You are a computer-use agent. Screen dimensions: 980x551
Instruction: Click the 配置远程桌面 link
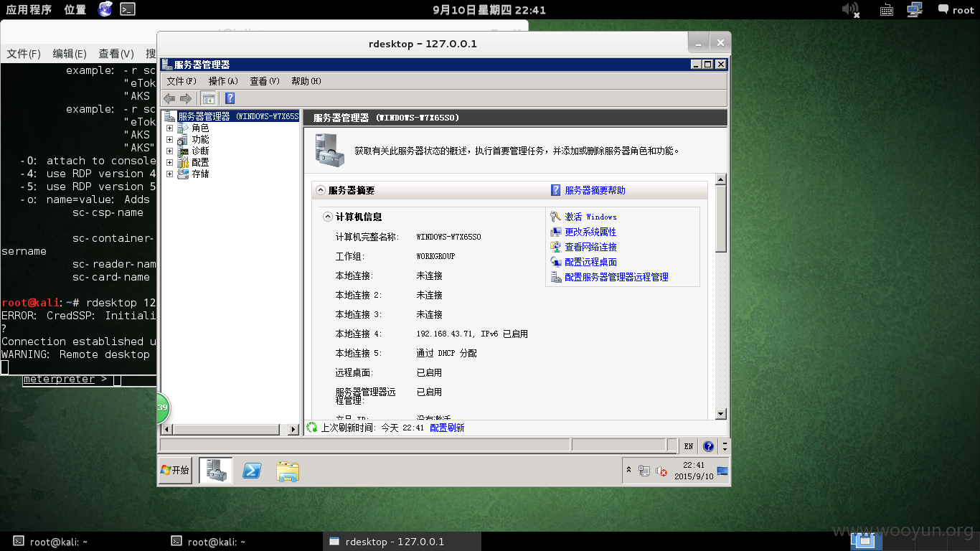[590, 262]
